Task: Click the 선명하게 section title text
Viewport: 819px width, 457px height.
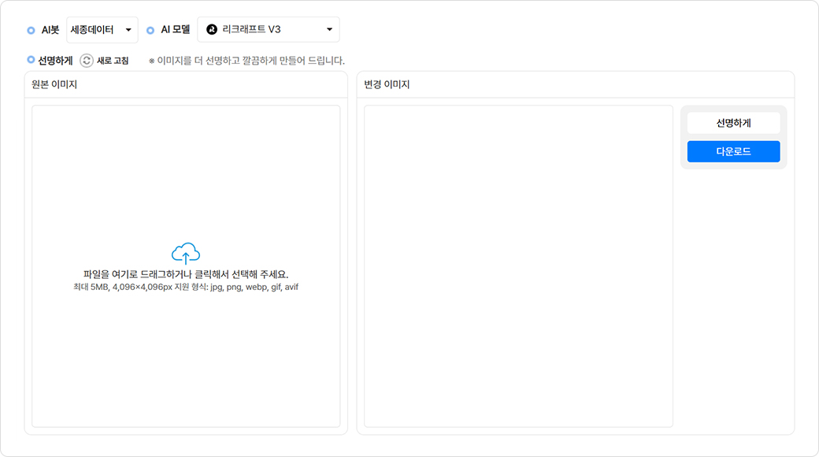Action: click(55, 60)
